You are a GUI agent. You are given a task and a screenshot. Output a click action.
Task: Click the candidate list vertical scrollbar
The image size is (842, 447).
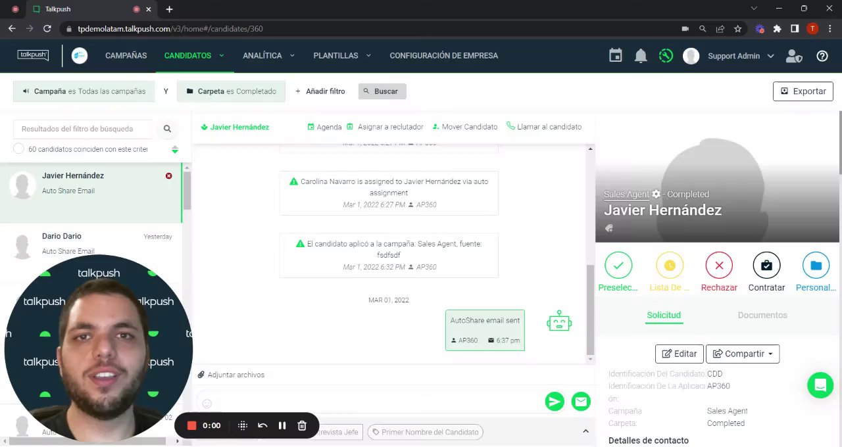187,191
